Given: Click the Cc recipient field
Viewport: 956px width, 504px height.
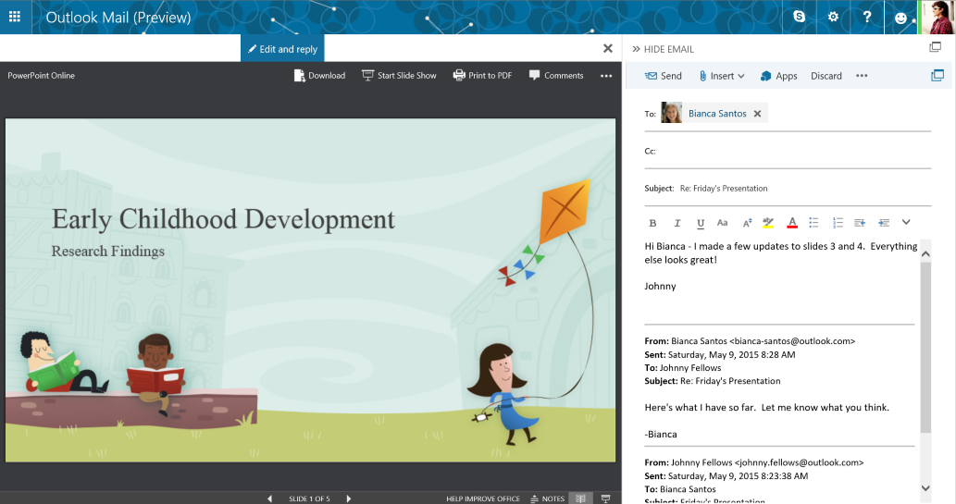Looking at the screenshot, I should point(787,151).
